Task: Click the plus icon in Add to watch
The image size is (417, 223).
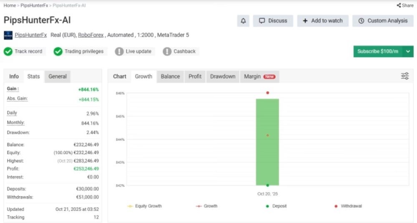Action: coord(305,21)
